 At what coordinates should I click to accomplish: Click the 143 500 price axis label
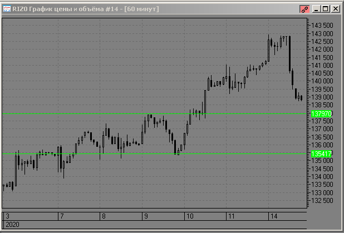tap(322, 26)
